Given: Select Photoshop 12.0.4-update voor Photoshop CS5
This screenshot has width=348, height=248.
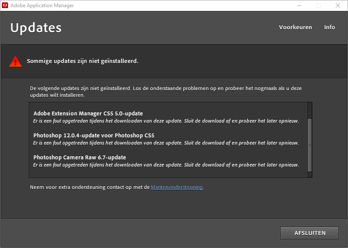Looking at the screenshot, I should tap(94, 135).
